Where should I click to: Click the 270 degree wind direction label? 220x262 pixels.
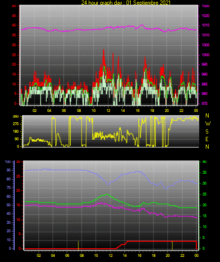pos(17,124)
